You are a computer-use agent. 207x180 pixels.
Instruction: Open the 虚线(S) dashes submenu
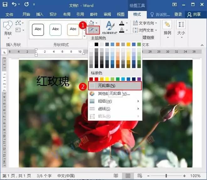pos(115,109)
